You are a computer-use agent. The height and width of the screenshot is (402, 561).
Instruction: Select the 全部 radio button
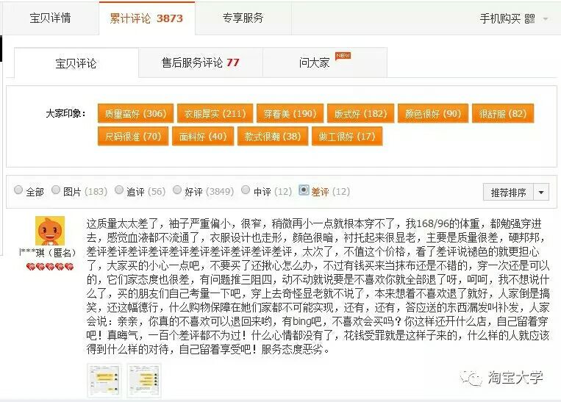[18, 191]
